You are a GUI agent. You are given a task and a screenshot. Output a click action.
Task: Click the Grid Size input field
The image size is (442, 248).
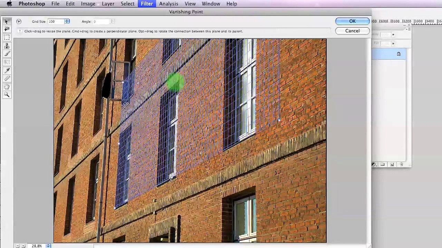(x=56, y=21)
